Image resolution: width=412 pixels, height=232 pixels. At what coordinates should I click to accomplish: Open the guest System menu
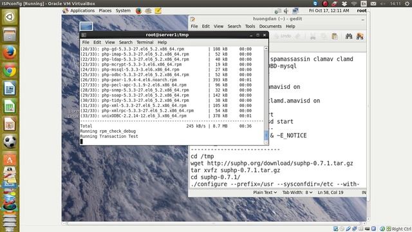[123, 11]
